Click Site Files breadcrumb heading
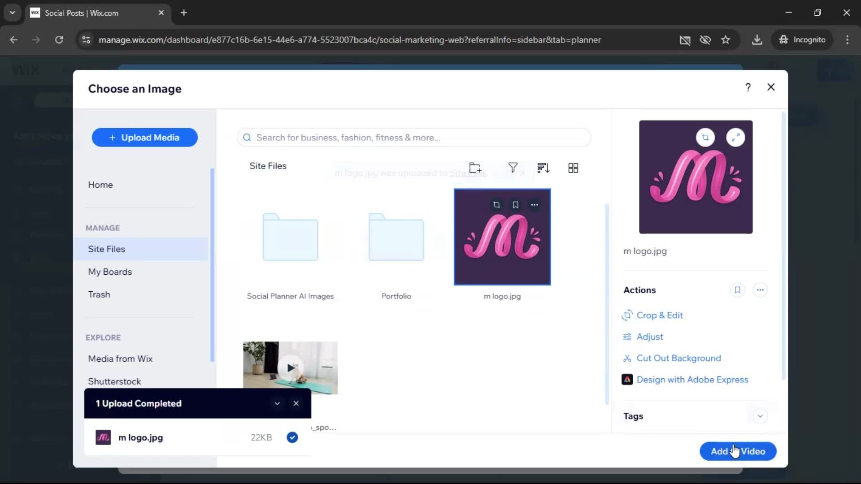This screenshot has height=484, width=861. point(268,166)
